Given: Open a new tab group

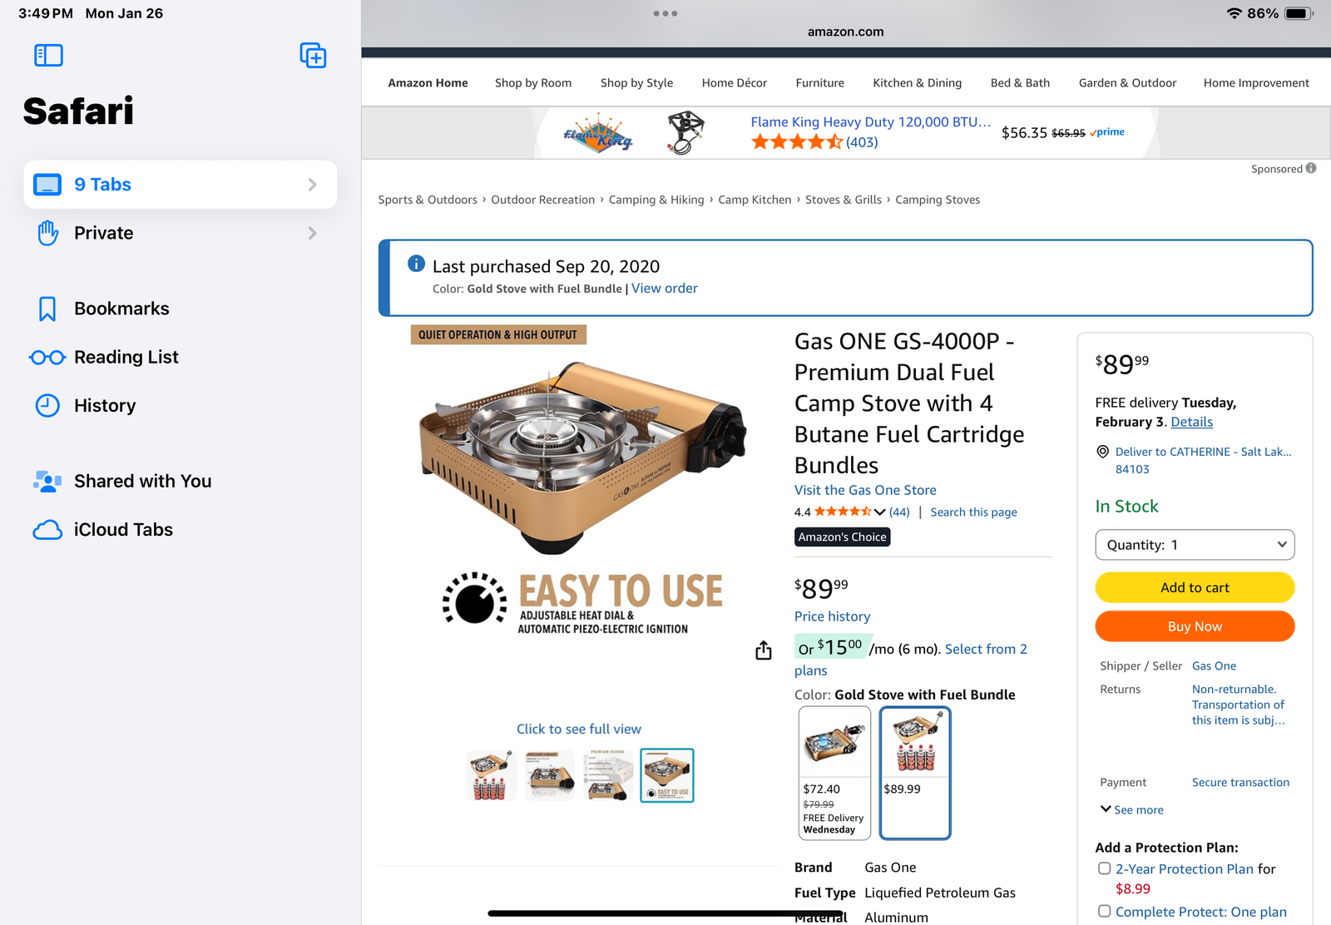Looking at the screenshot, I should point(313,56).
